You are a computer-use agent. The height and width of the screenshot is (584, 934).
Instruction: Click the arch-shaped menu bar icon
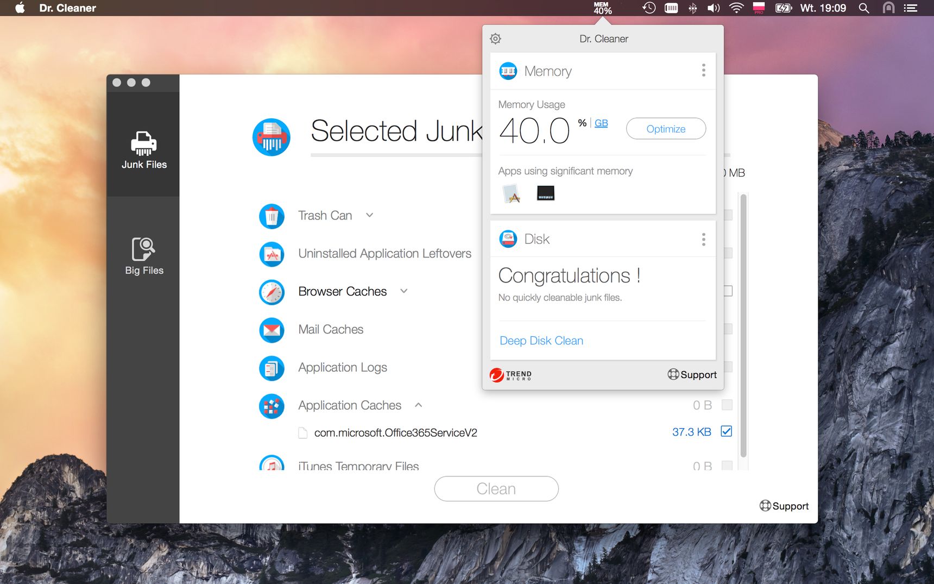[888, 8]
